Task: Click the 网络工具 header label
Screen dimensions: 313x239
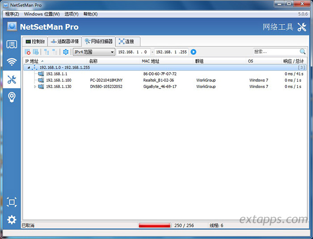Action: [x=278, y=27]
